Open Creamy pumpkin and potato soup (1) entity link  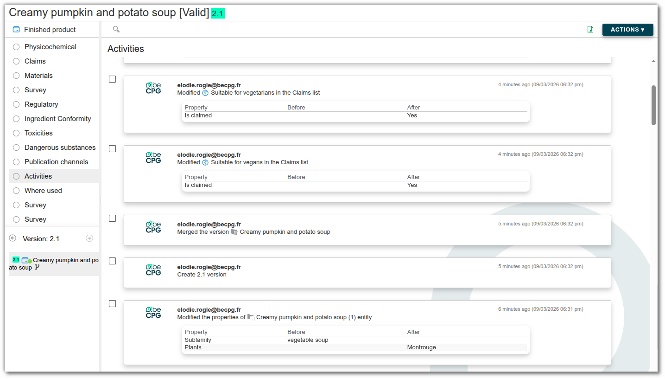coord(314,317)
